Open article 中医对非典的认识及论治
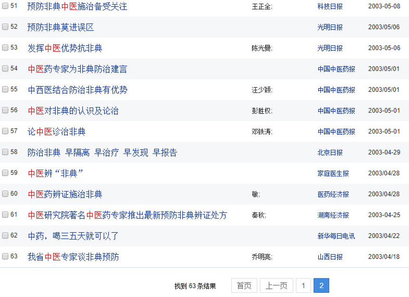The width and height of the screenshot is (409, 297). click(73, 111)
